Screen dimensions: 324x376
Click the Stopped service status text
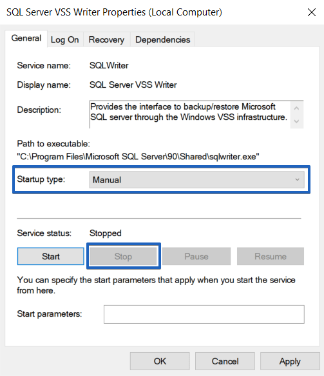pos(106,233)
